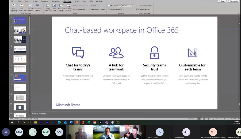Open the Custom Slide Show dropdown
This screenshot has height=139, width=241.
38,7
